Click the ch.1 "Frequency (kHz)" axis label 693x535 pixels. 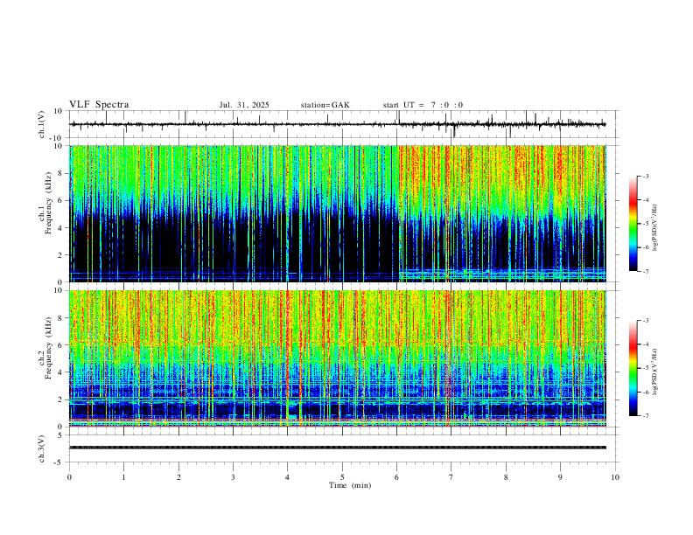pyautogui.click(x=49, y=204)
